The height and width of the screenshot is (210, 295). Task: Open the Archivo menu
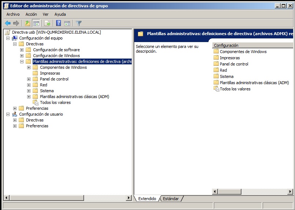(x=13, y=14)
